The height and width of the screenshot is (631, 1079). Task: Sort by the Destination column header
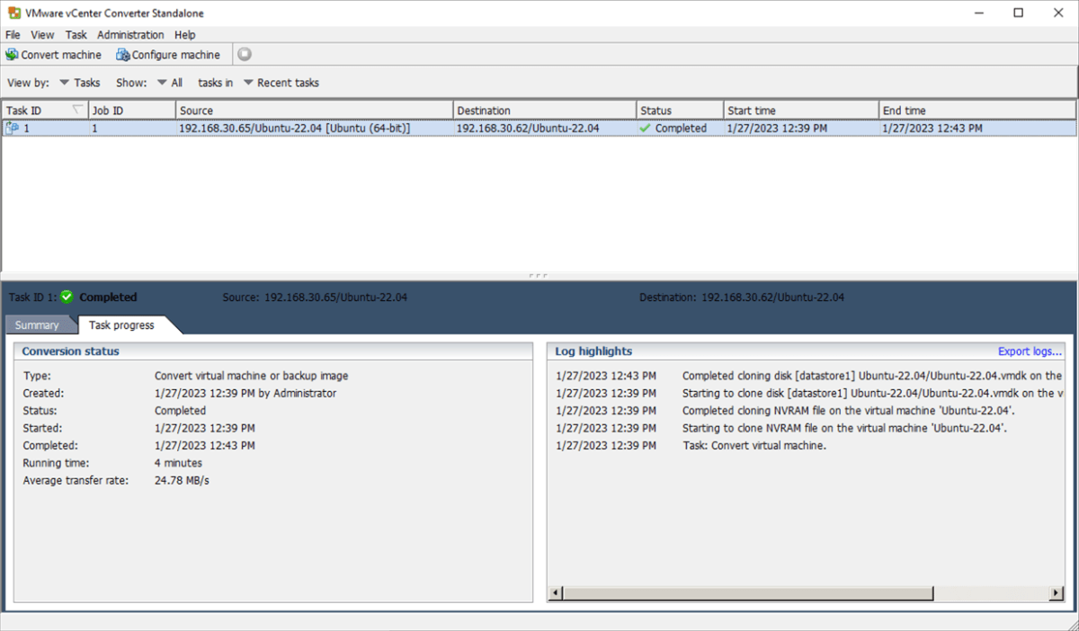click(545, 111)
